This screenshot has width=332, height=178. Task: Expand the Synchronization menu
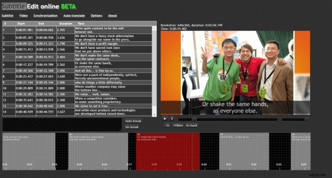[45, 15]
